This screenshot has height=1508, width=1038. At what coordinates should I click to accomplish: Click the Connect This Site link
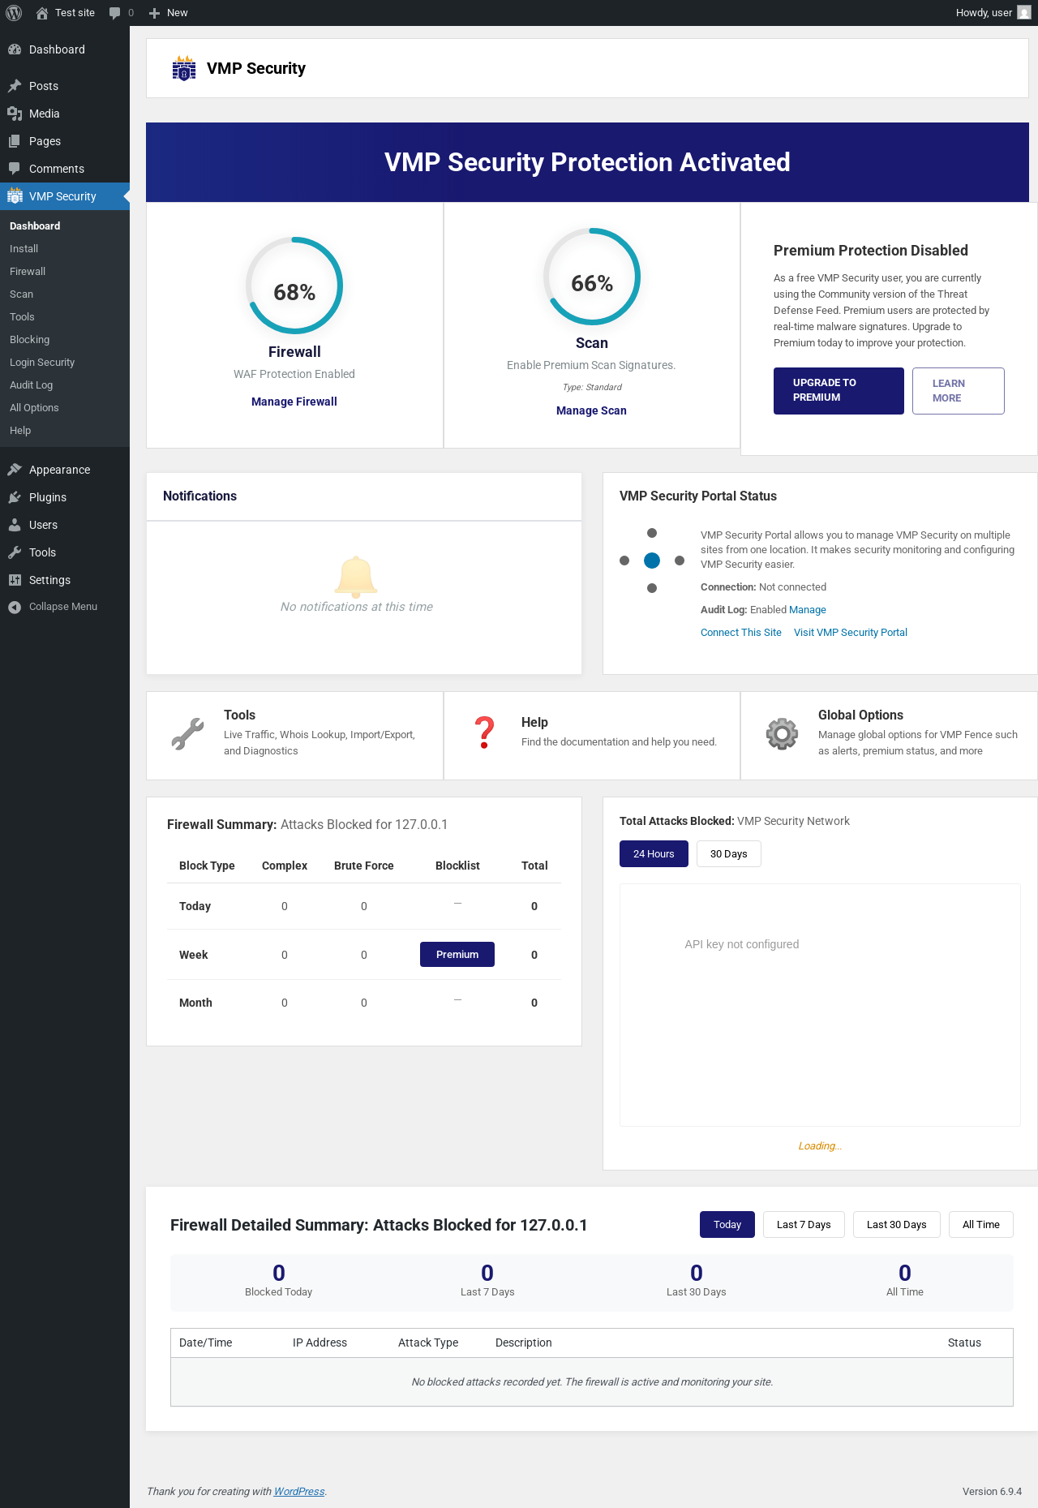(741, 633)
